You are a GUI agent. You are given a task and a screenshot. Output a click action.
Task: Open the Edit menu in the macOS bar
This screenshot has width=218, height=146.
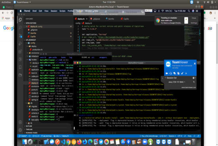coord(40,11)
